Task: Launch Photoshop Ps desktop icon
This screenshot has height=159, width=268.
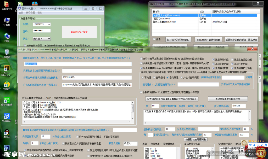Action: (7, 148)
